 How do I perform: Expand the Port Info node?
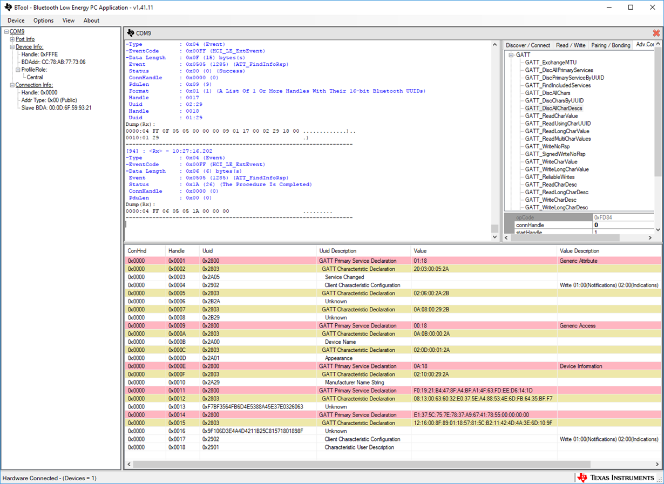(x=12, y=39)
